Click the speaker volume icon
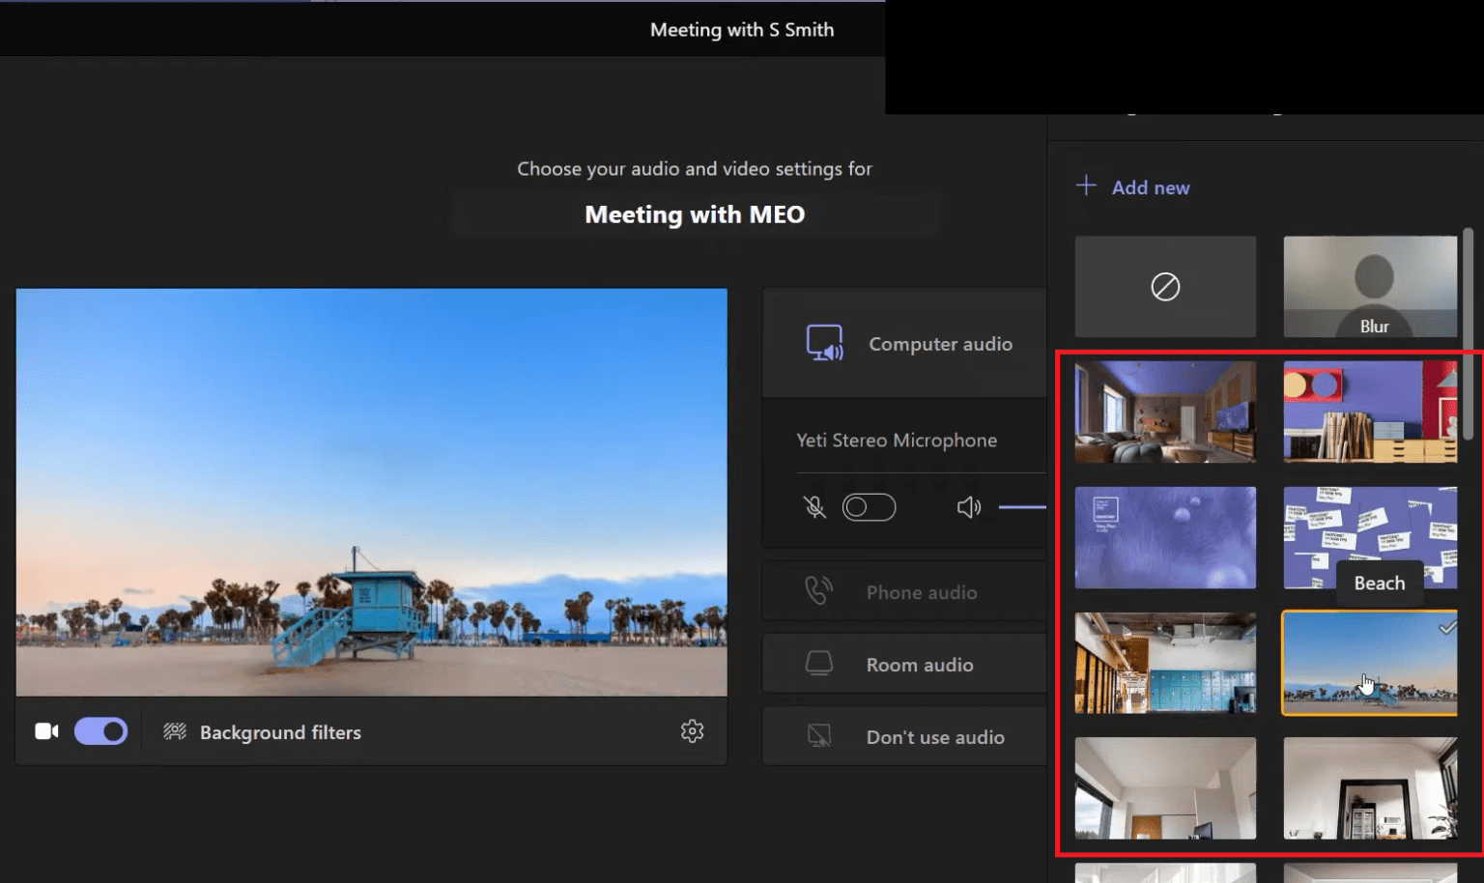1484x883 pixels. [969, 506]
